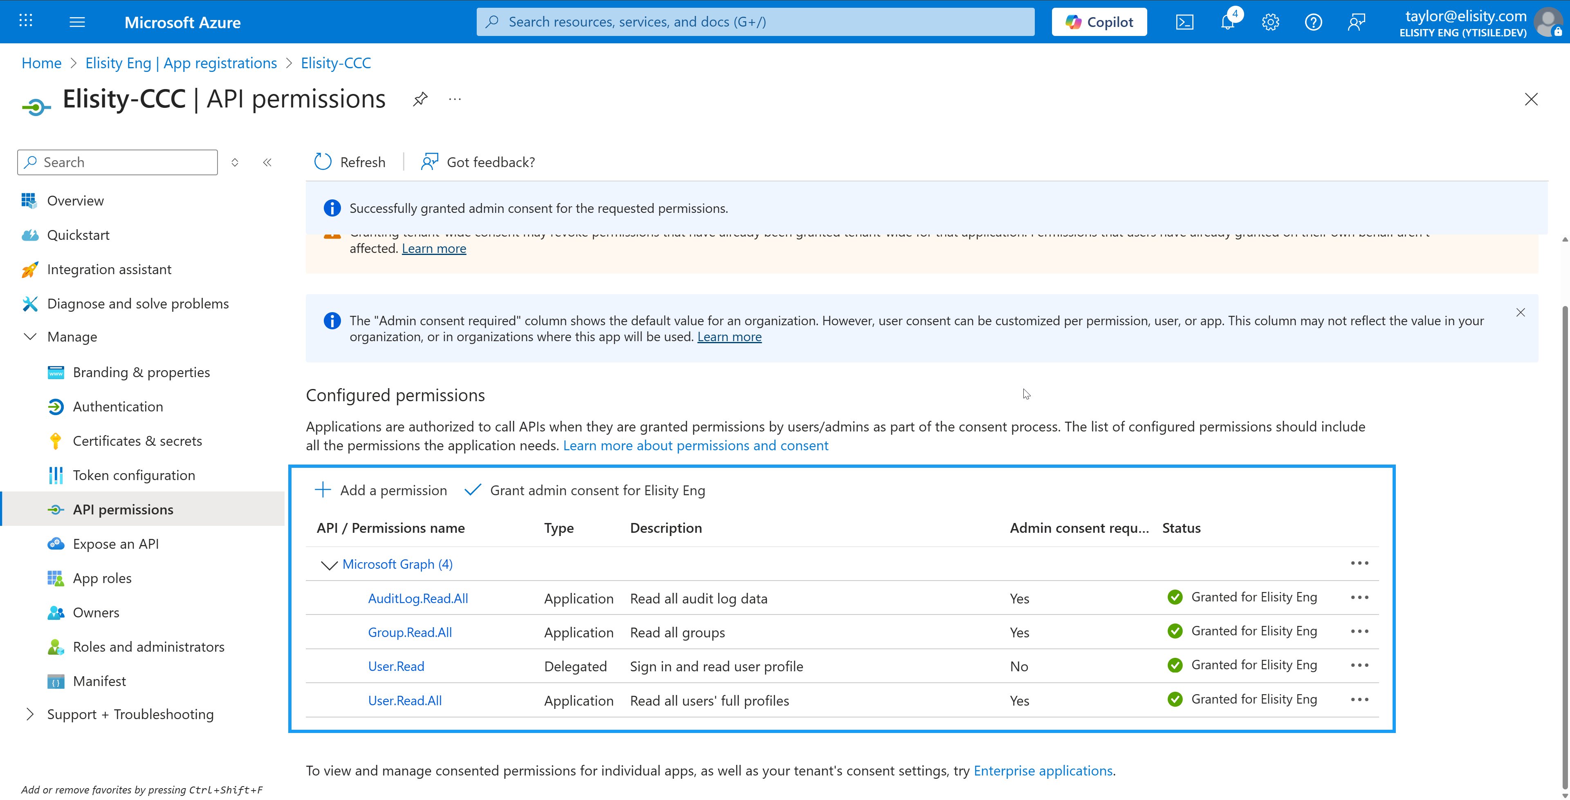
Task: Open the notifications bell icon
Action: click(1227, 22)
